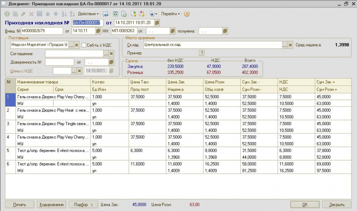The image size is (357, 211).
Task: Click the sort ascending toolbar icon
Action: 64,14
